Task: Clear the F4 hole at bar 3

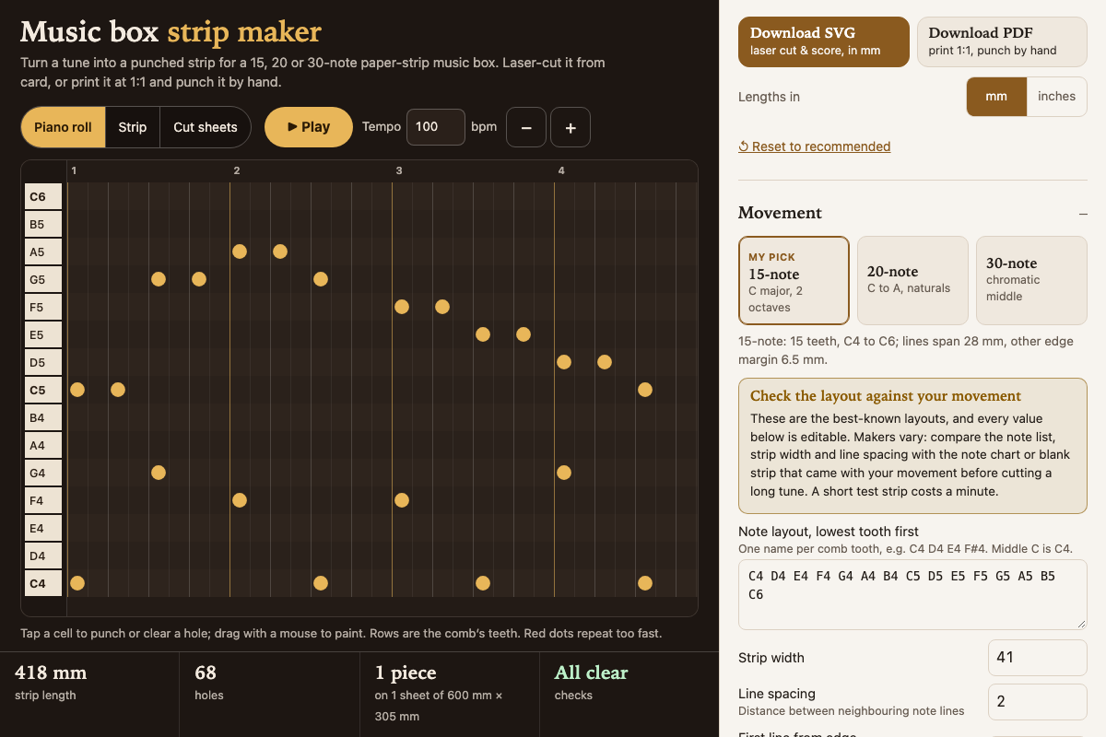Action: pyautogui.click(x=402, y=500)
